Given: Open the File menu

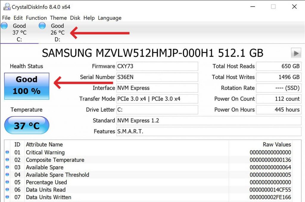Looking at the screenshot, I should [6, 18].
